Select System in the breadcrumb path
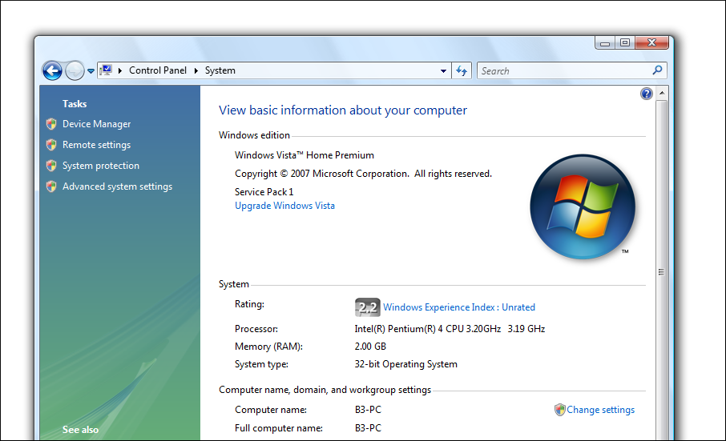726x441 pixels. [220, 70]
